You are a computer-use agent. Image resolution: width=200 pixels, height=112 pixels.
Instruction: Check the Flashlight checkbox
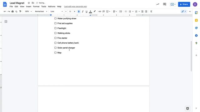55,28
